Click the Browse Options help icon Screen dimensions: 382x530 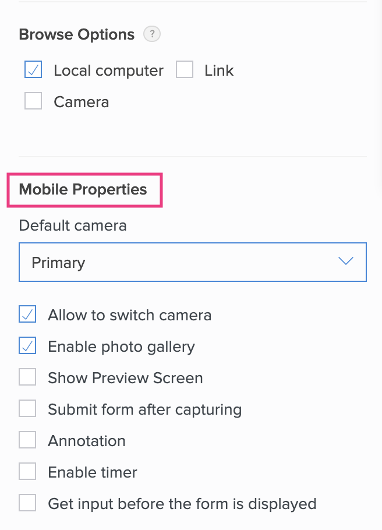[x=153, y=34]
